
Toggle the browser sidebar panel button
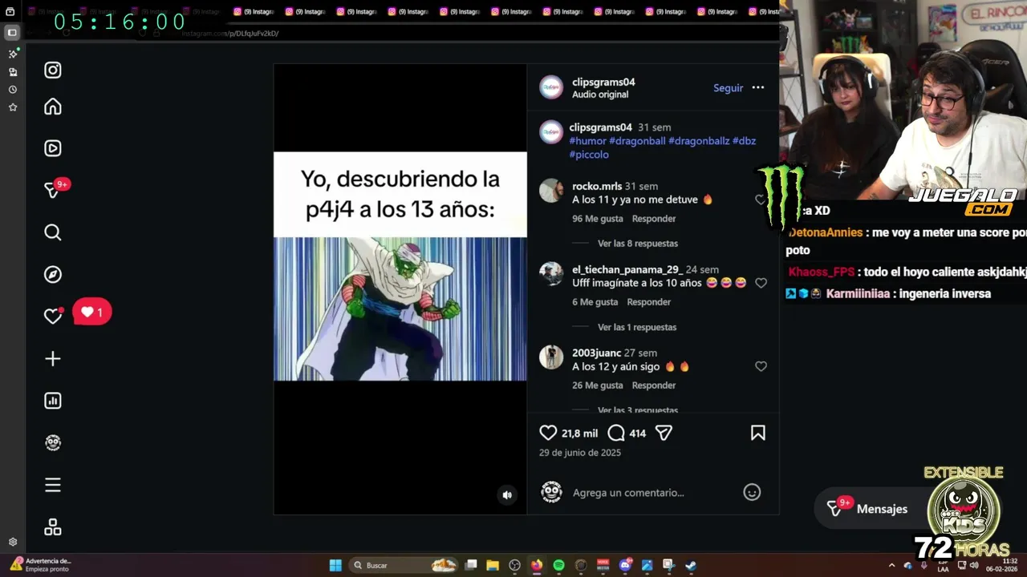(x=12, y=33)
